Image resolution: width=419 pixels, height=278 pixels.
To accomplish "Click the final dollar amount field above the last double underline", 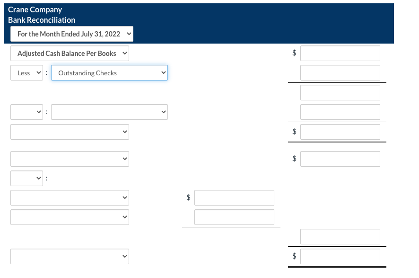I will [x=340, y=256].
